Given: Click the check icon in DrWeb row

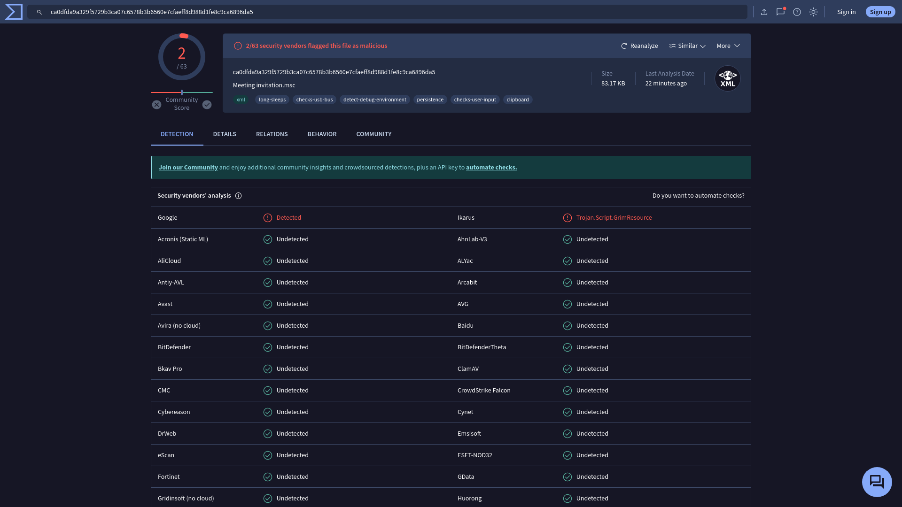Looking at the screenshot, I should pos(268,434).
